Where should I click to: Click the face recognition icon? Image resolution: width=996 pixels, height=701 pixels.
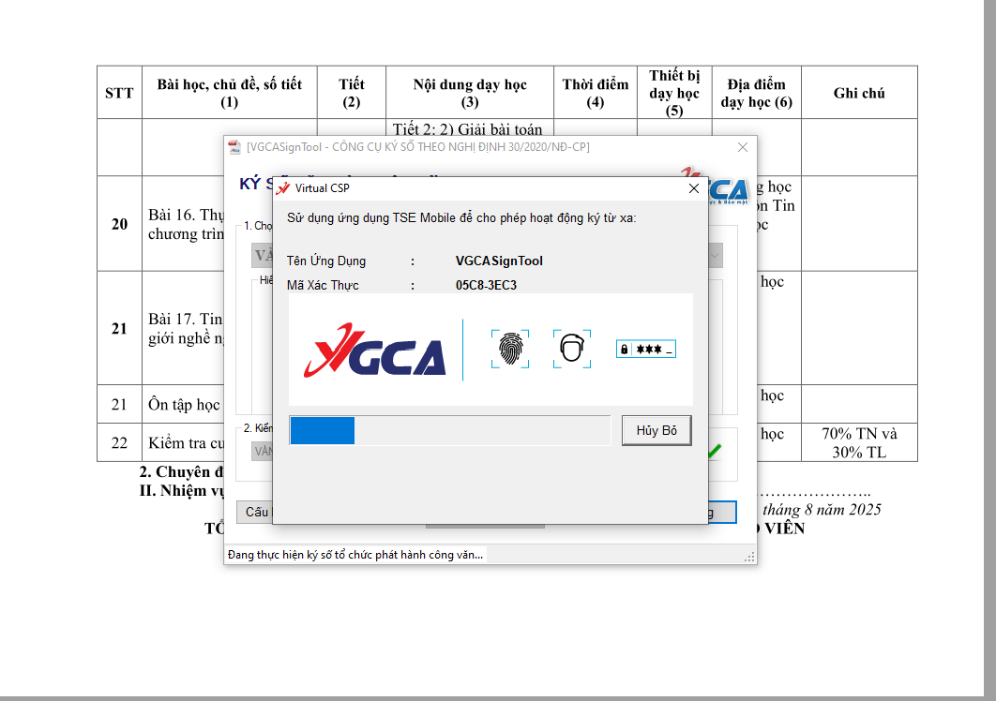coord(572,349)
